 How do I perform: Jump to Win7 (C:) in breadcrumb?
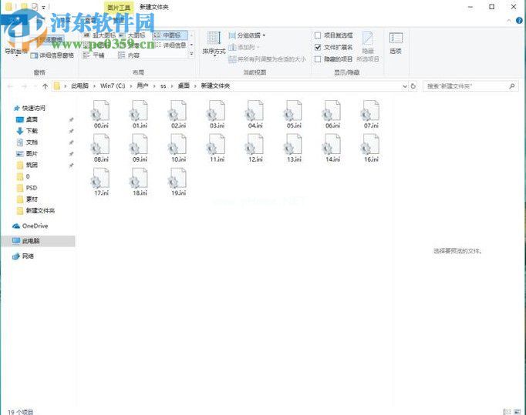(113, 86)
